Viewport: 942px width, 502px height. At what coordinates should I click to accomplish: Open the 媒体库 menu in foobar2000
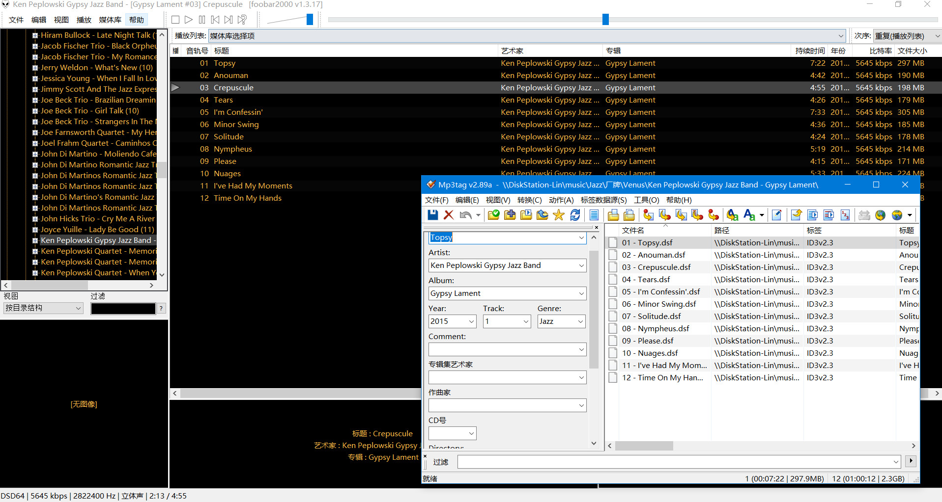tap(110, 20)
